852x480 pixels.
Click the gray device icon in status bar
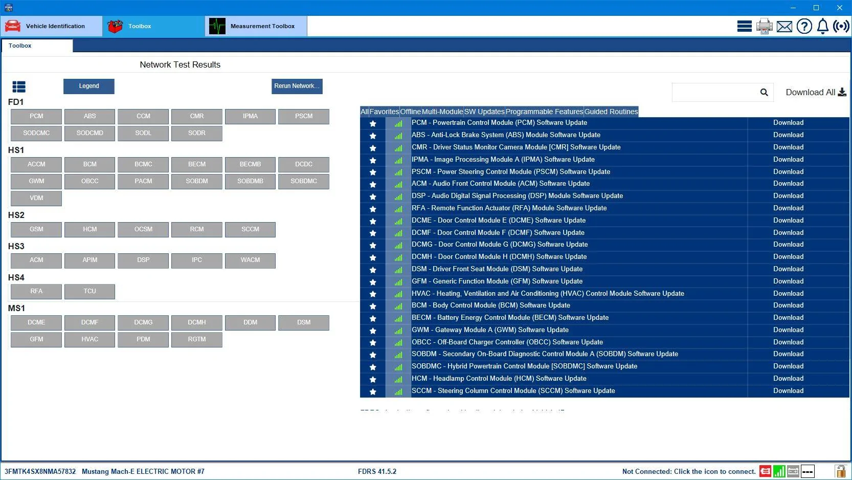[793, 471]
